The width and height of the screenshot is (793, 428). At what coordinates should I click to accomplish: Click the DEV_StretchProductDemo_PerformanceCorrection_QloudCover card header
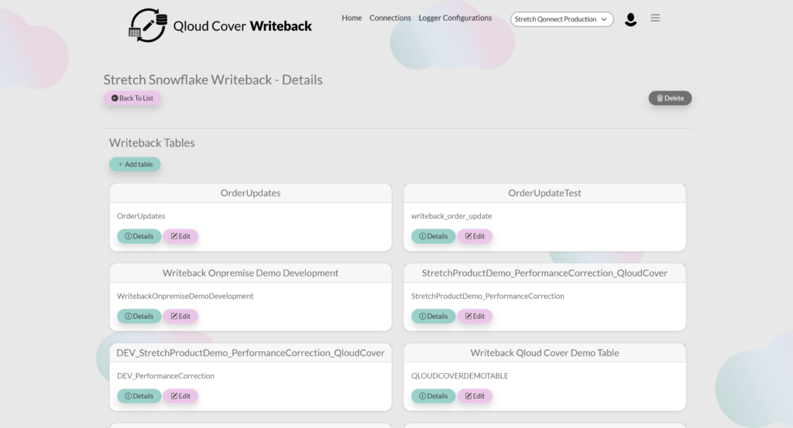coord(250,353)
